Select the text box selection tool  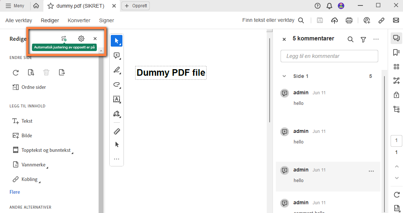click(117, 99)
